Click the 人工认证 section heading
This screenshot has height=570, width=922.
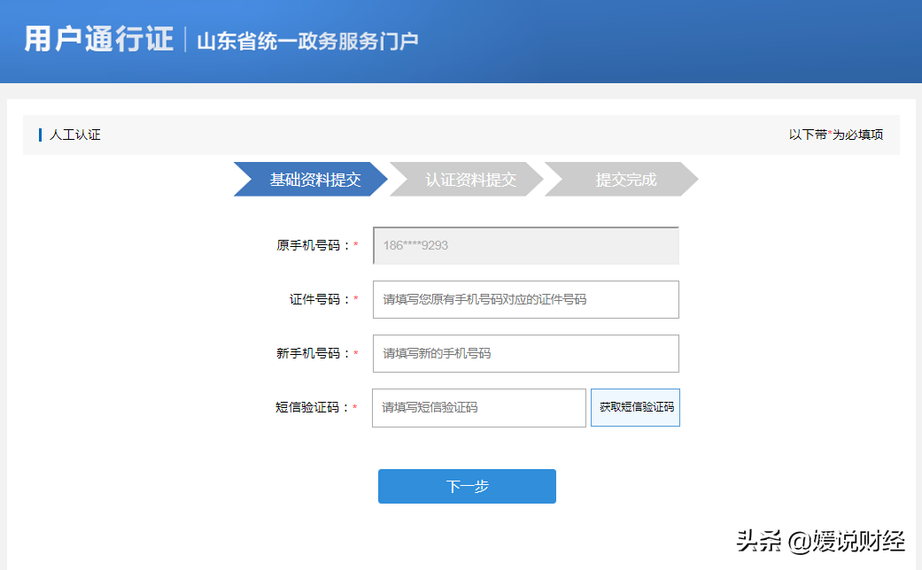(74, 135)
